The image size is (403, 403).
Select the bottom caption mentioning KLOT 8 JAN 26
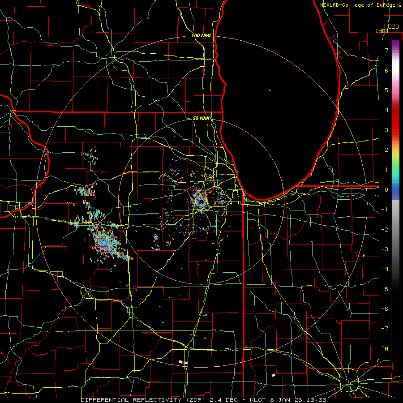[203, 400]
